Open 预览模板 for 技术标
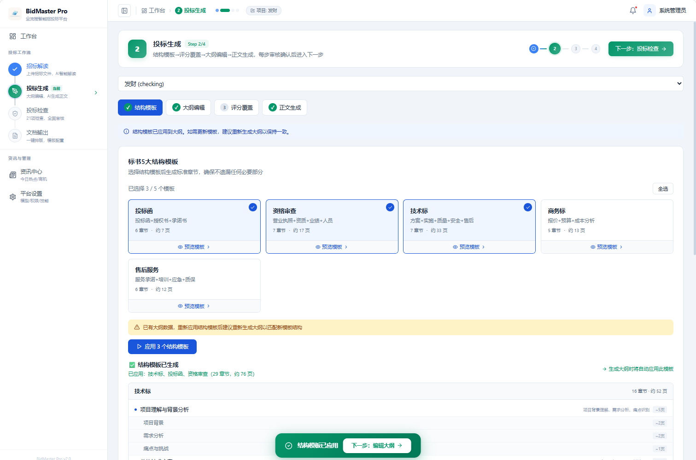696x460 pixels. pos(469,247)
